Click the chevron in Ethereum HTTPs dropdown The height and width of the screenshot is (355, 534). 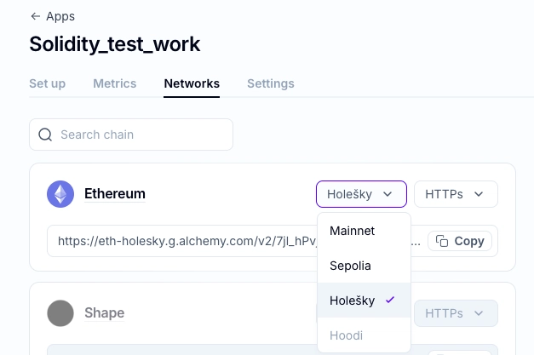(x=479, y=194)
